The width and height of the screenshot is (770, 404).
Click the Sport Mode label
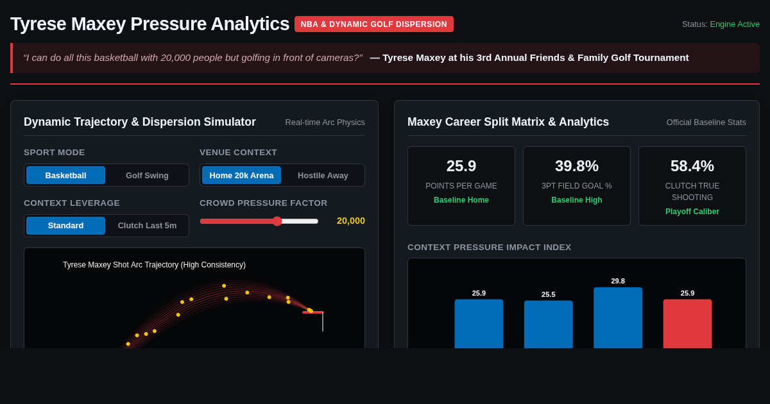point(55,153)
